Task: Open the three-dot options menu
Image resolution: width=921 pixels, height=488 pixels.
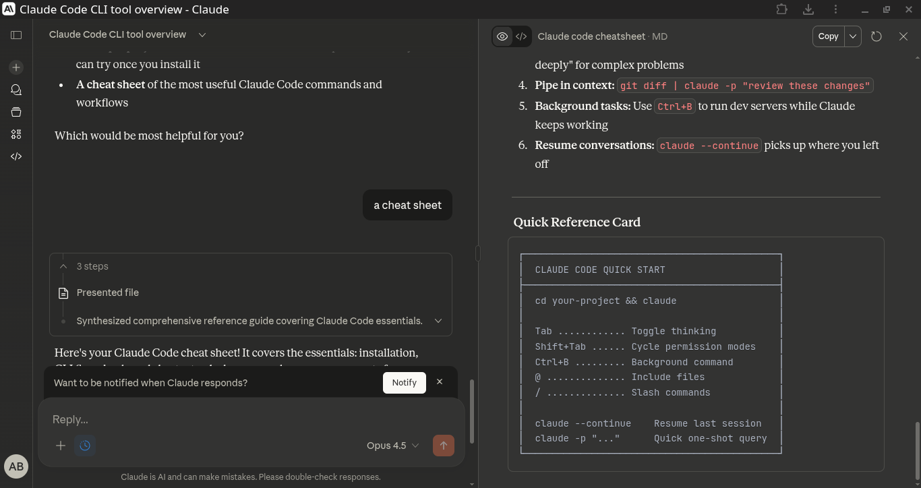Action: 835,9
